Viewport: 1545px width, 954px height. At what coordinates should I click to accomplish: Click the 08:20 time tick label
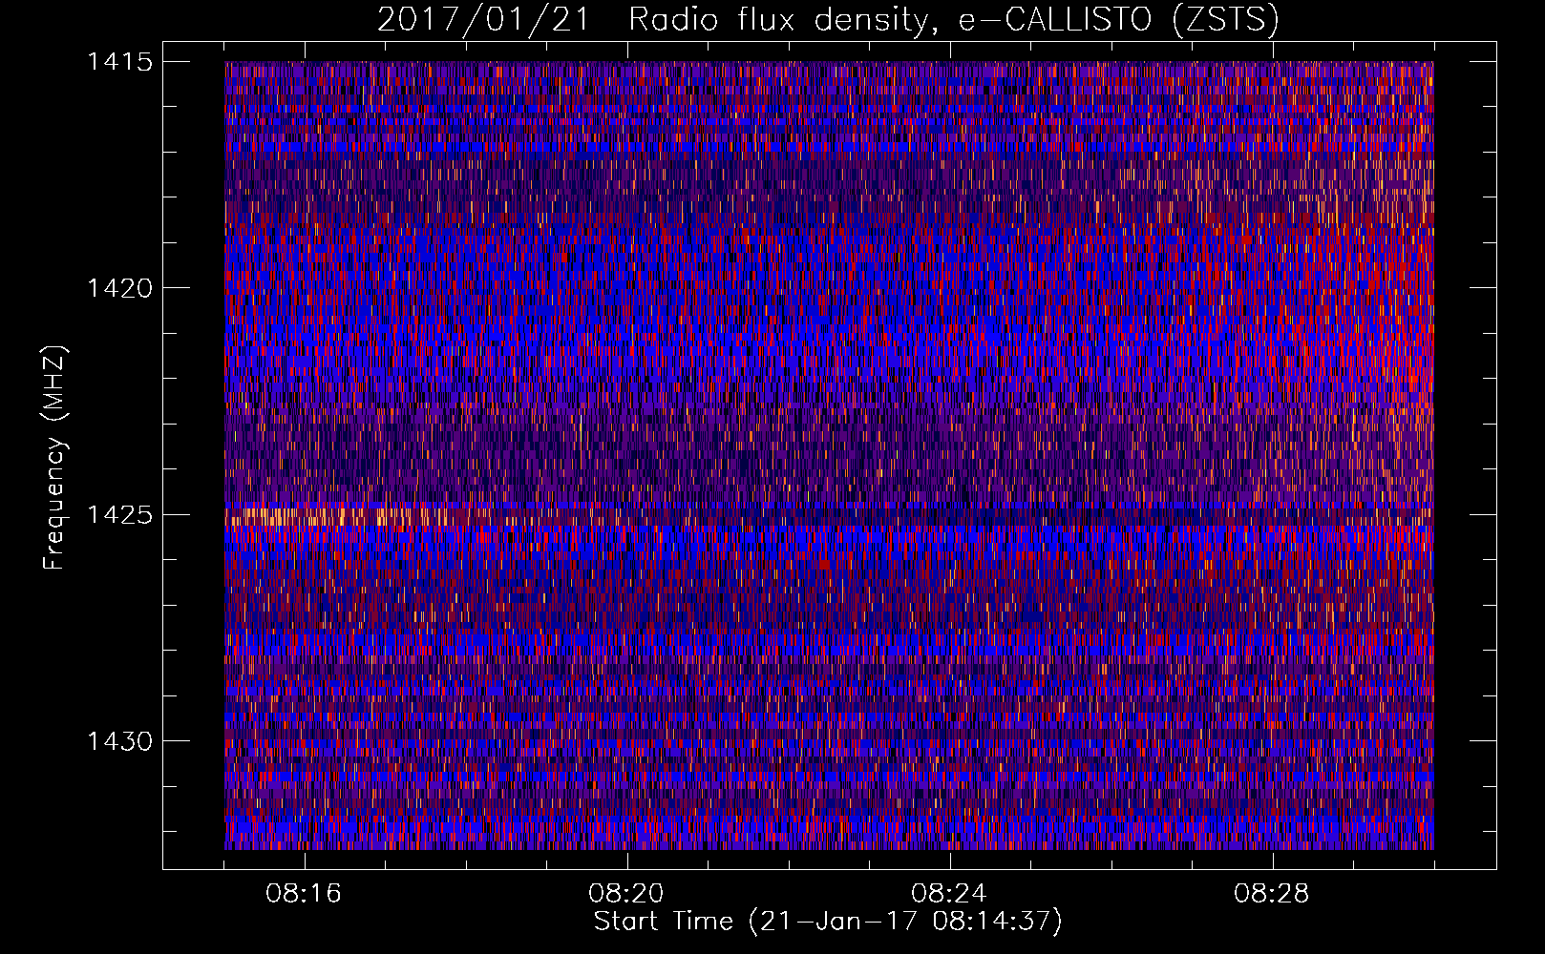coord(626,894)
